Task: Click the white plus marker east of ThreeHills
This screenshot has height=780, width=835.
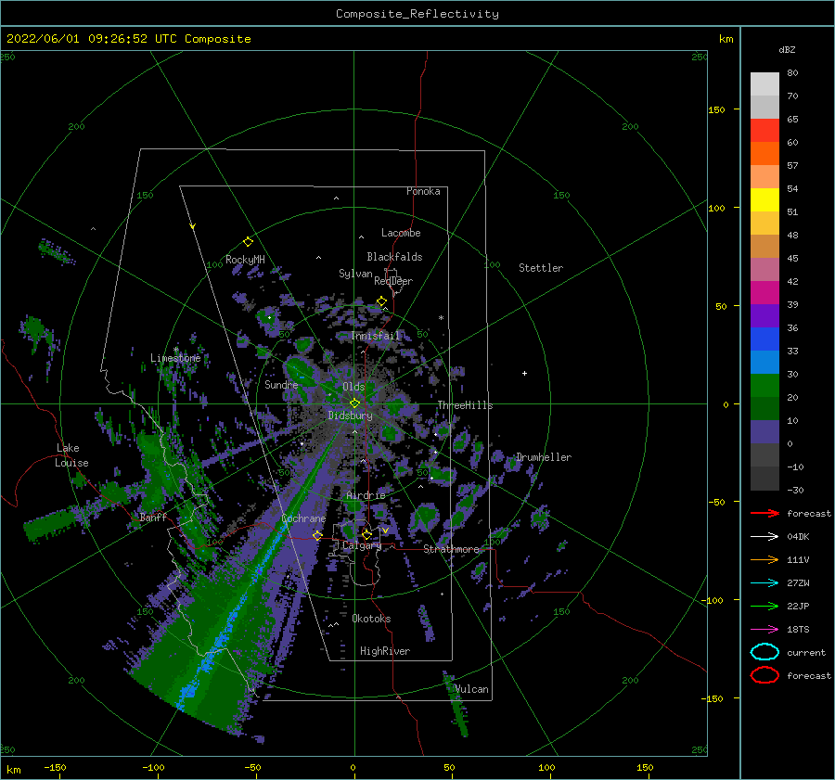Action: (x=524, y=373)
